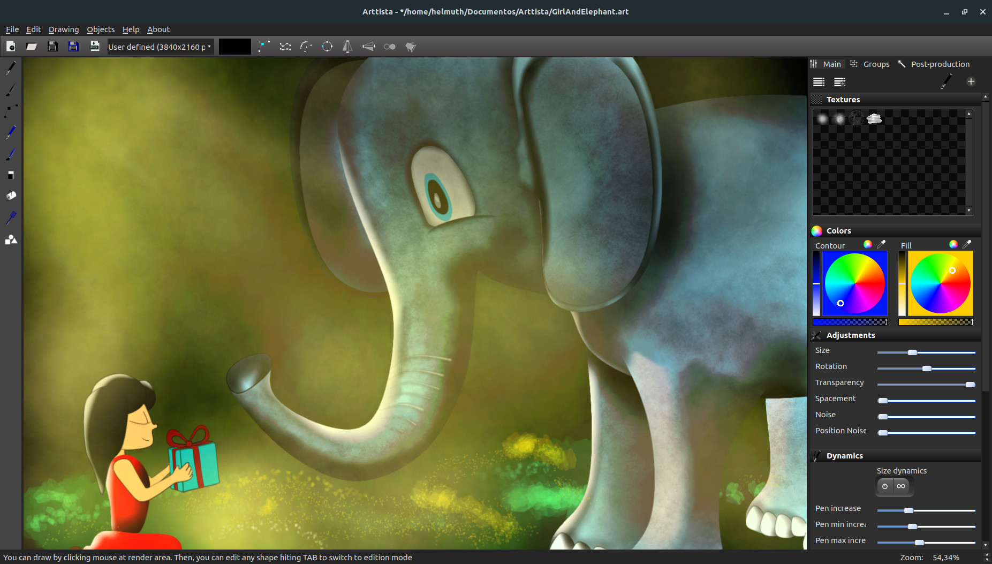Activate the Shapes tool
The width and height of the screenshot is (992, 564).
(10, 239)
